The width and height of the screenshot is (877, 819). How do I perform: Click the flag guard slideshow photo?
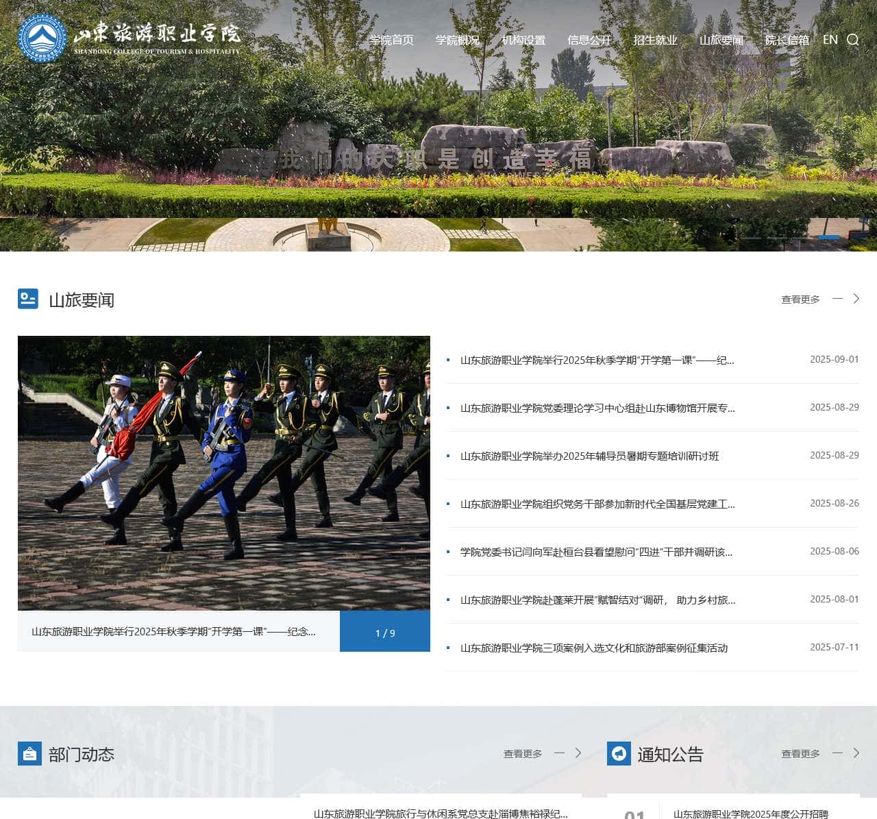[x=223, y=473]
